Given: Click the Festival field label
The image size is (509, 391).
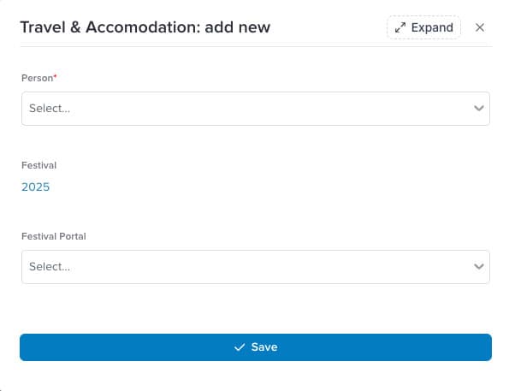Looking at the screenshot, I should point(39,165).
